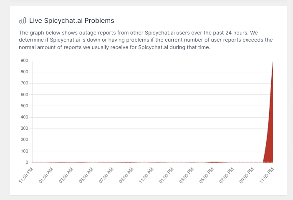The image size is (293, 200).
Task: Click the description paragraph about outage reports
Action: (146, 40)
